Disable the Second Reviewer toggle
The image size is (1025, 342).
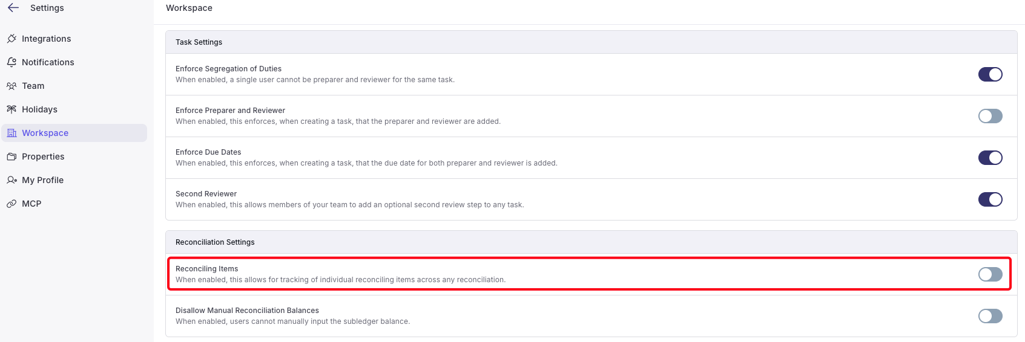(x=990, y=199)
